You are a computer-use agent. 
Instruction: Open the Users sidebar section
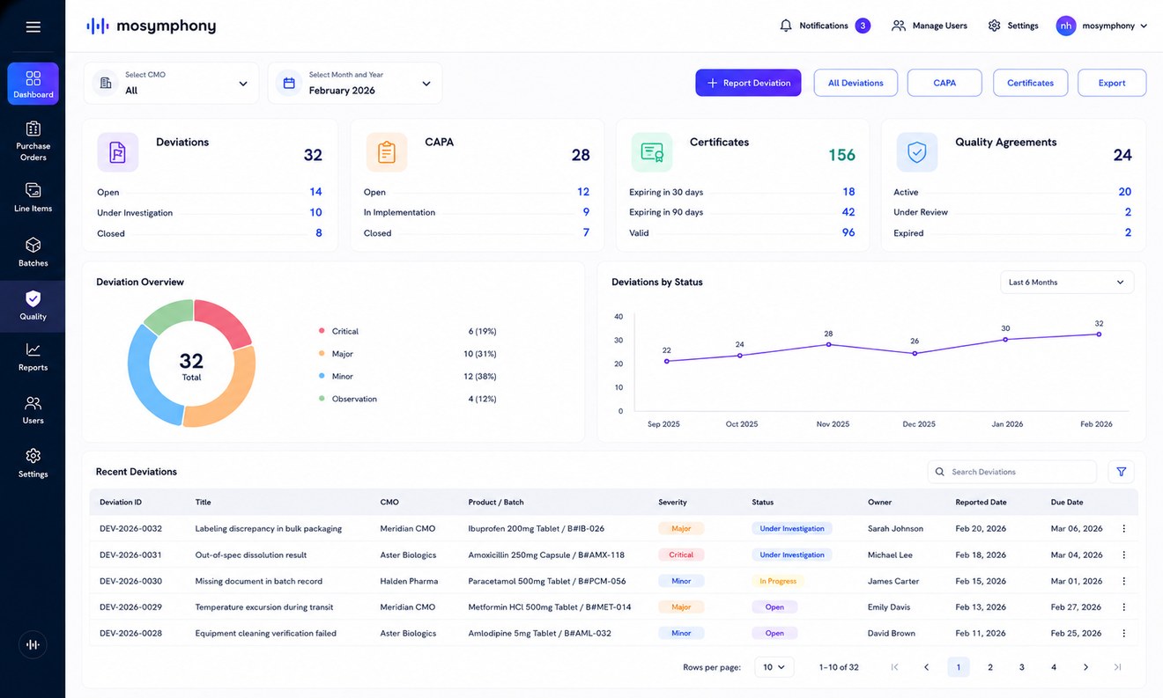pos(33,410)
